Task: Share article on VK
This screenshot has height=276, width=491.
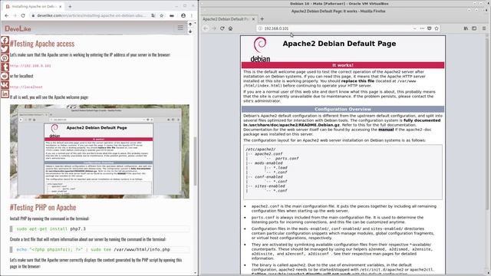Action: pos(5,85)
